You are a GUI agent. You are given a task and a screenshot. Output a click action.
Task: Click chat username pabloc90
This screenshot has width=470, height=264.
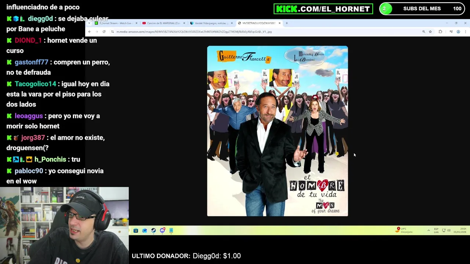(x=29, y=171)
